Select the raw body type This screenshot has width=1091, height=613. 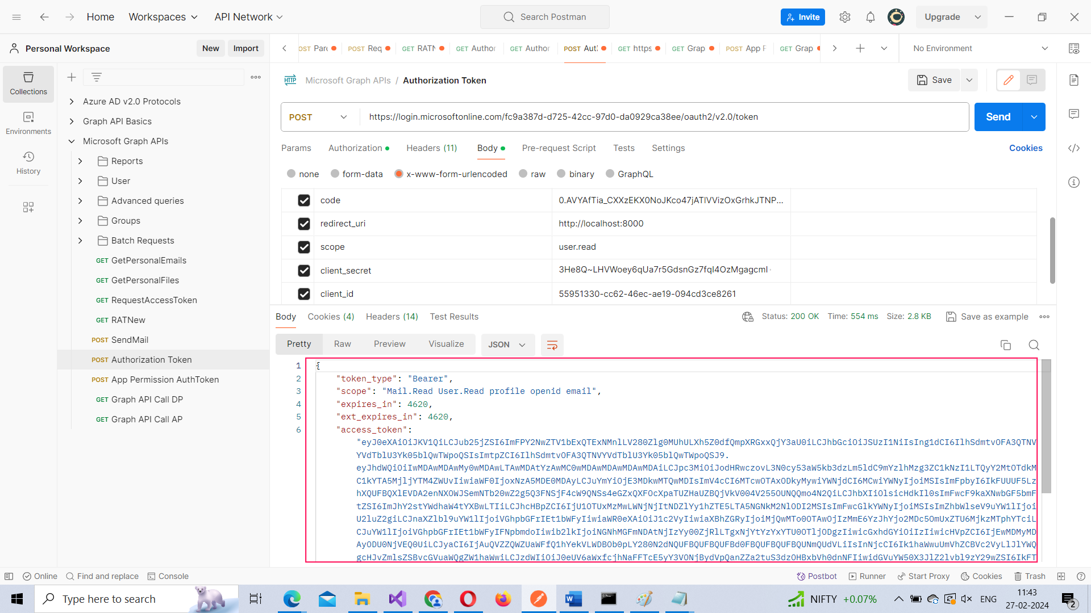click(523, 174)
